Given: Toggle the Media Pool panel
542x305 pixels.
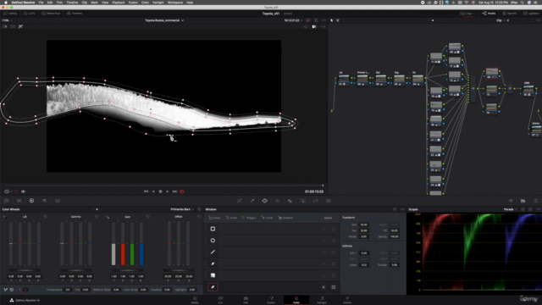Looking at the screenshot, I should [51, 14].
